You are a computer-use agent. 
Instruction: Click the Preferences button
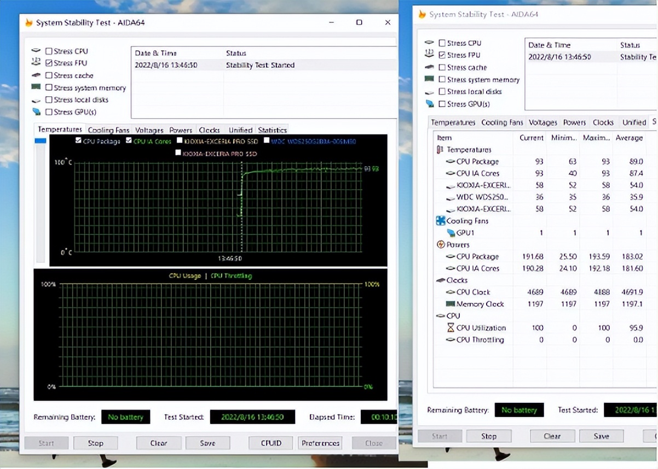(320, 443)
